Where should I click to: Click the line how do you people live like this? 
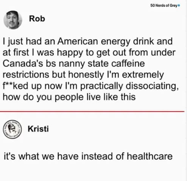pos(69,97)
